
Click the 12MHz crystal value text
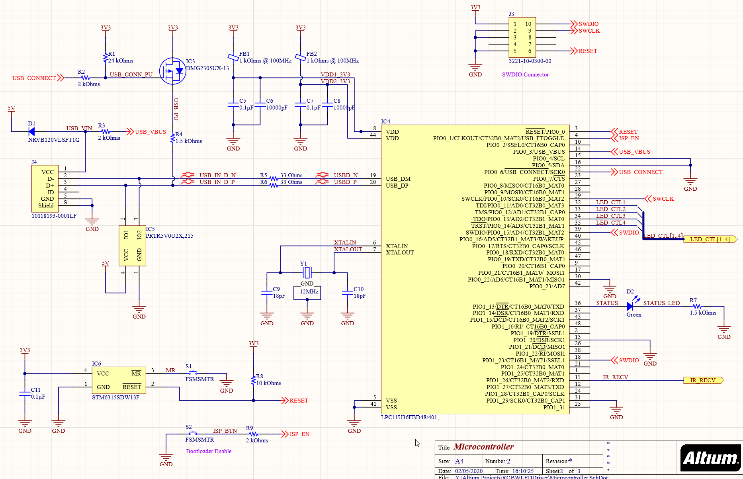[x=309, y=291]
